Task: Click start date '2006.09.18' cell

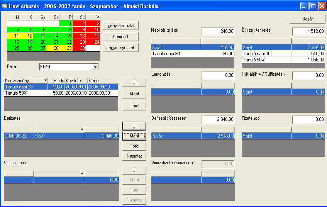Action: (76, 93)
